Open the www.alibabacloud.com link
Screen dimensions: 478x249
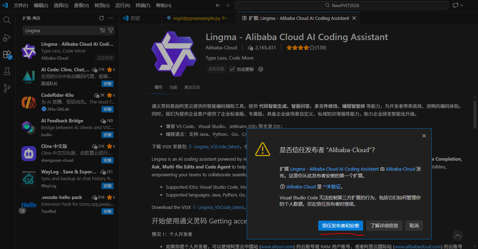click(418, 247)
